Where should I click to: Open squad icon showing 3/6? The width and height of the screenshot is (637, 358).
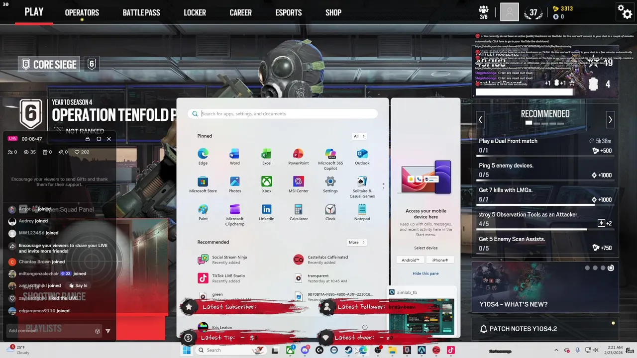tap(484, 12)
